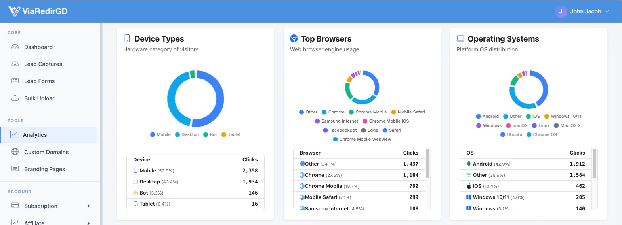
Task: Click the Device column header
Action: 141,159
